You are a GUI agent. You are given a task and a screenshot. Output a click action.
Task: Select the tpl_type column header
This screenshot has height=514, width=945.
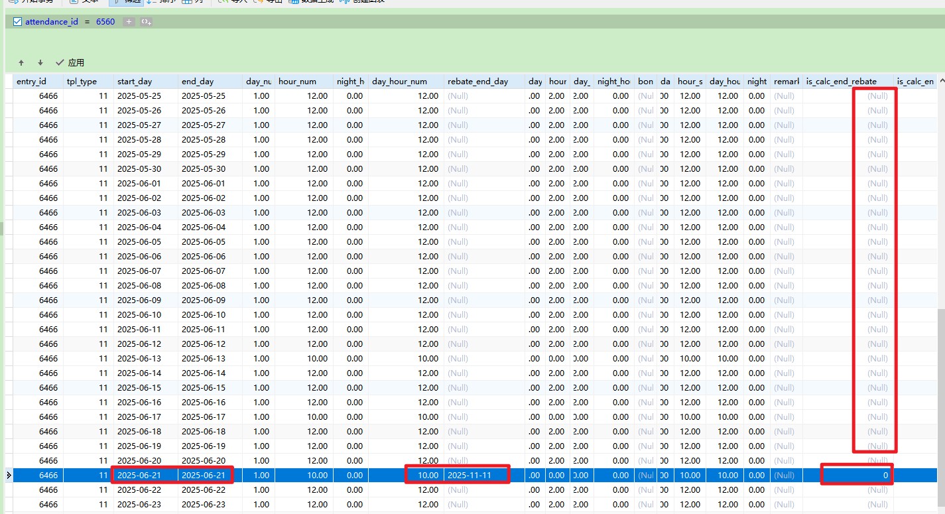tap(89, 81)
